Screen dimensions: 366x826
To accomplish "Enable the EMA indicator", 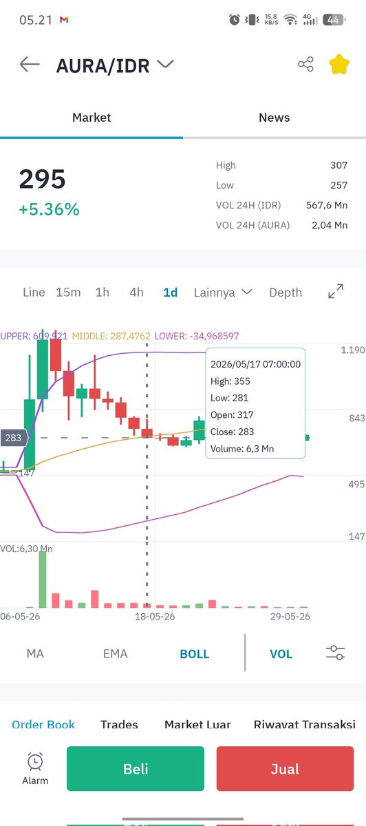I will (x=116, y=653).
